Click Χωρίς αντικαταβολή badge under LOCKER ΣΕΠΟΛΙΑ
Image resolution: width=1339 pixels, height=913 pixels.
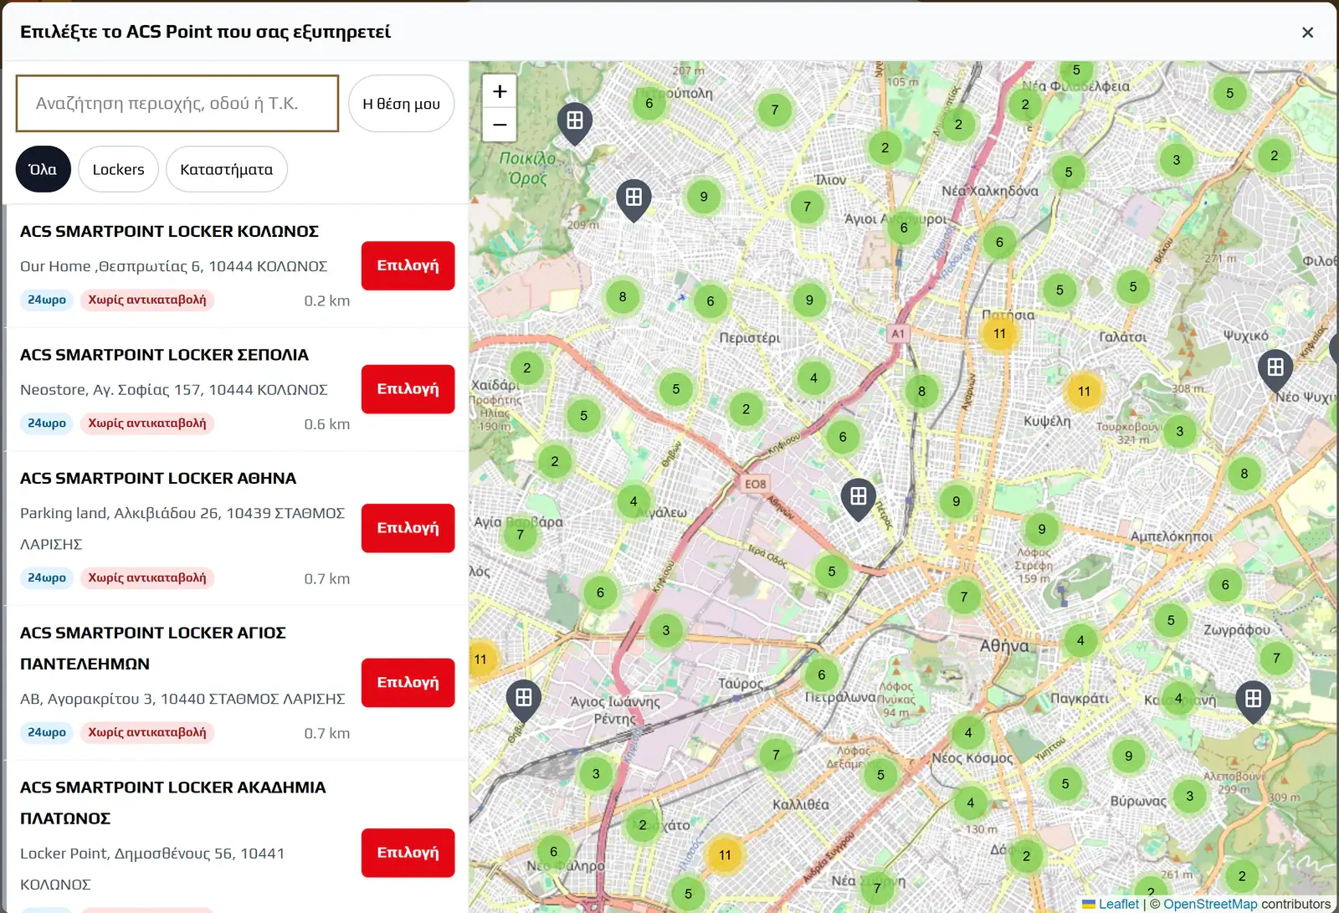(x=147, y=423)
